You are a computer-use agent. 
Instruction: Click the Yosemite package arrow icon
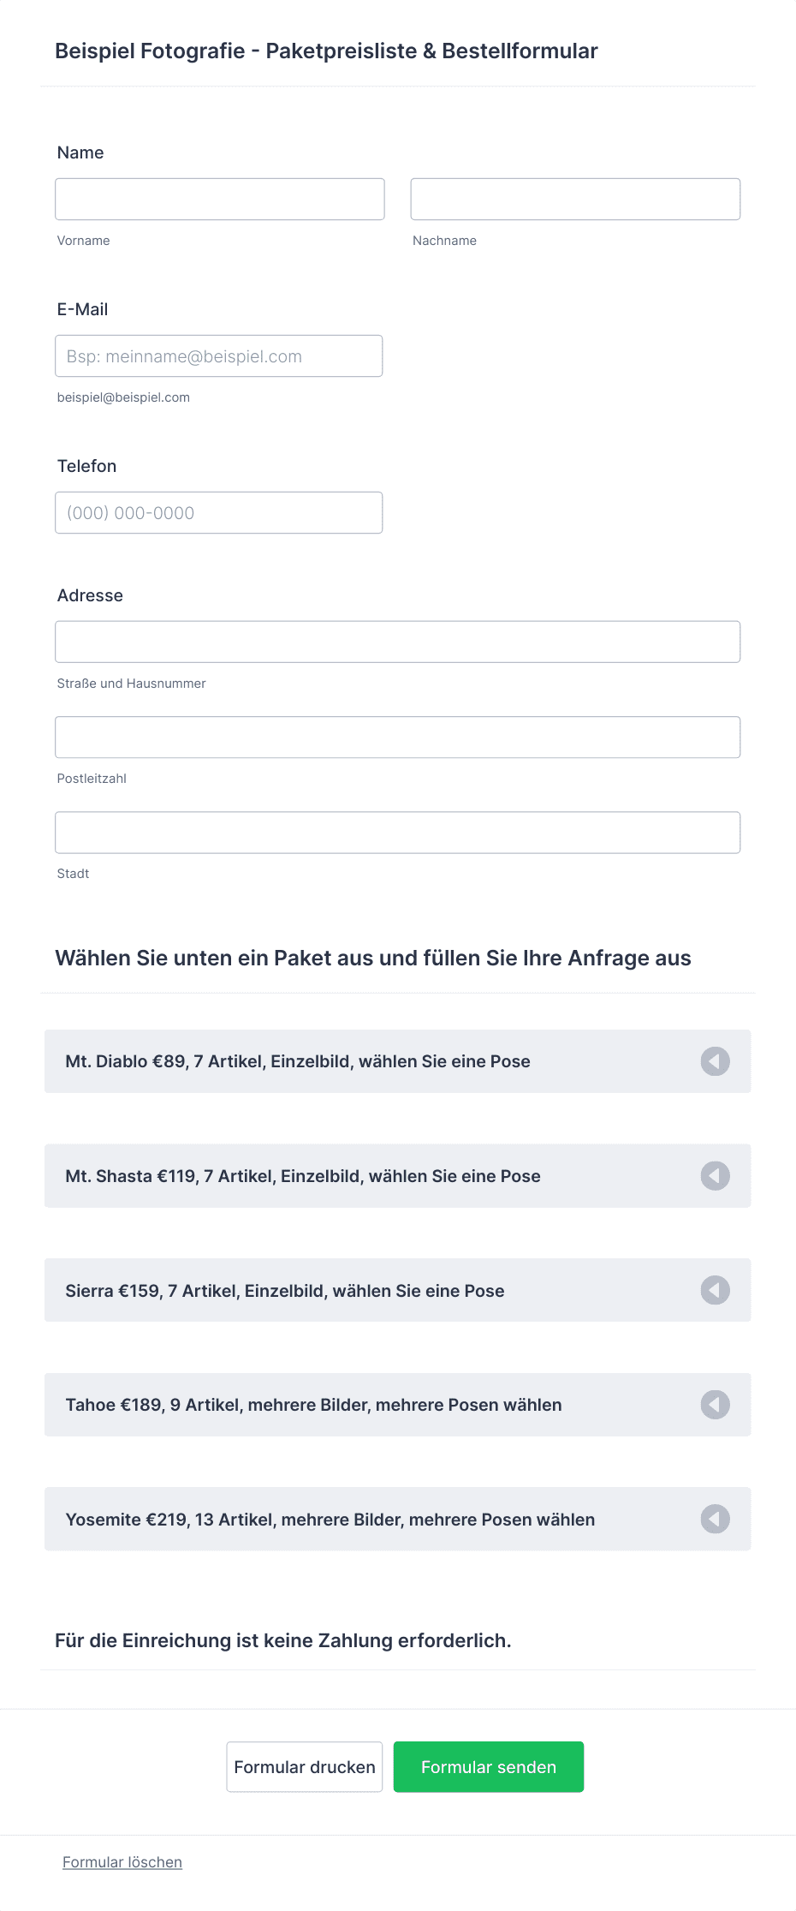[x=715, y=1520]
